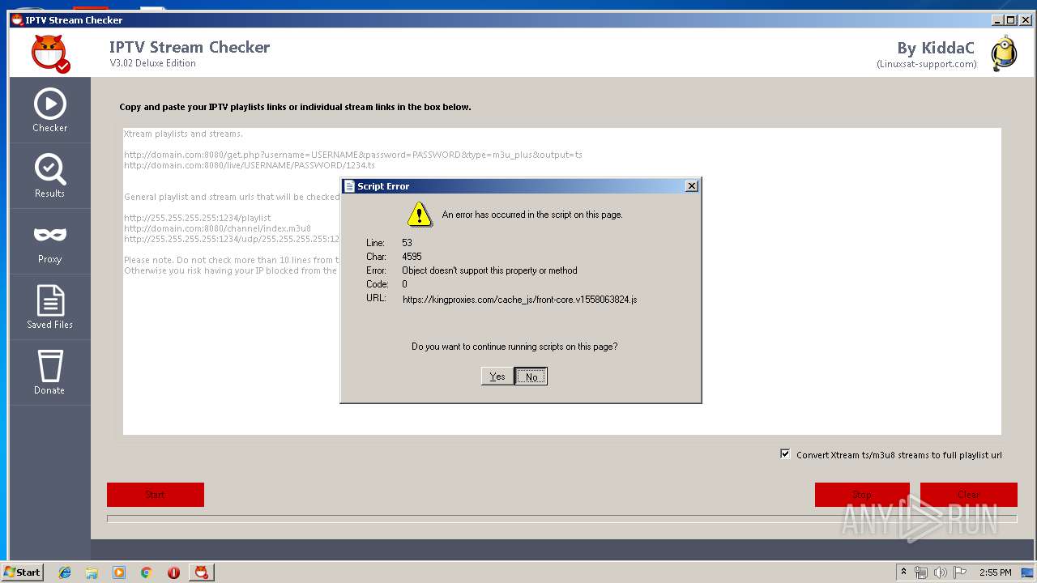Open the Checker section in sidebar

pos(50,111)
